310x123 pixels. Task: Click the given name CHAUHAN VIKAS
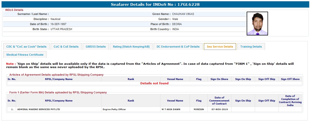tap(183, 14)
